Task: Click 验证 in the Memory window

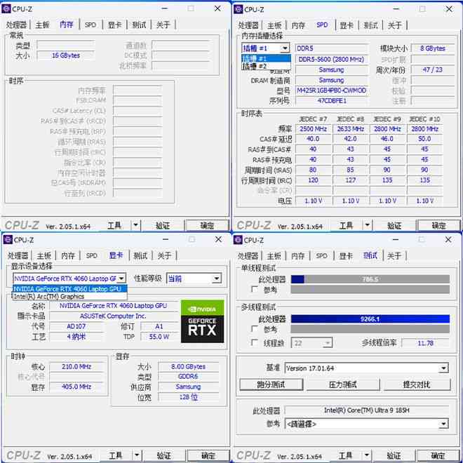Action: click(x=163, y=226)
